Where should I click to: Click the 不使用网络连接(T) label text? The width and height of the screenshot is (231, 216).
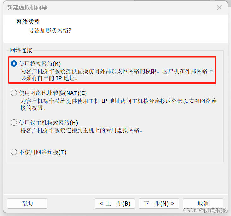(43, 152)
